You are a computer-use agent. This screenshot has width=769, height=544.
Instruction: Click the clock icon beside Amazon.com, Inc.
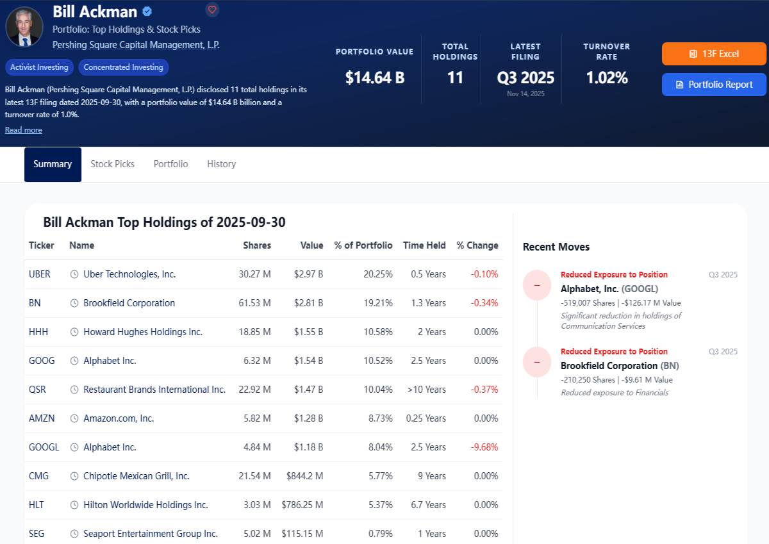[74, 418]
